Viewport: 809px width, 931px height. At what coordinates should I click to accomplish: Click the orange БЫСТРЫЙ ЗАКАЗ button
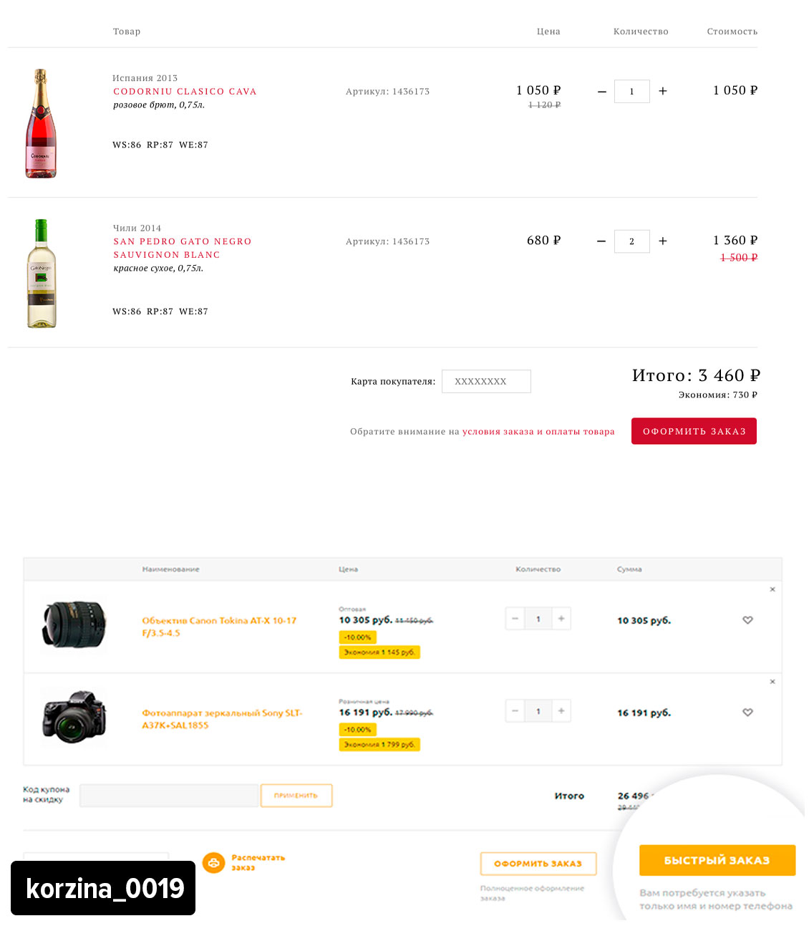point(717,860)
